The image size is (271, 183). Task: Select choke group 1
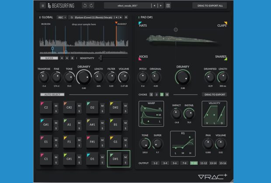(151, 95)
